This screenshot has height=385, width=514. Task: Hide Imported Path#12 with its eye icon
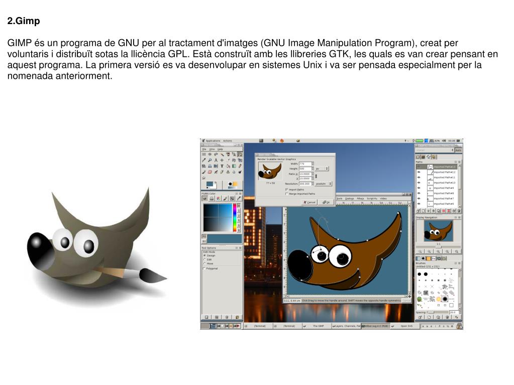point(419,172)
